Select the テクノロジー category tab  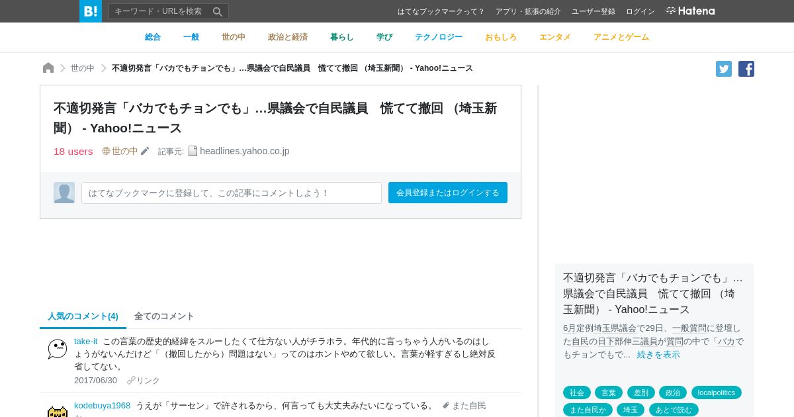(439, 37)
